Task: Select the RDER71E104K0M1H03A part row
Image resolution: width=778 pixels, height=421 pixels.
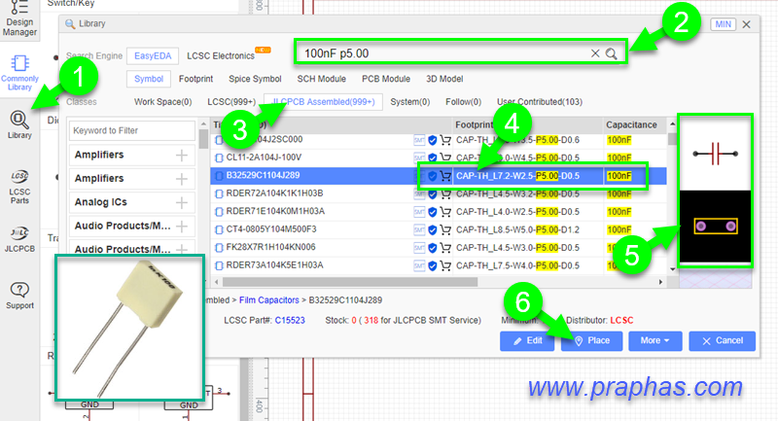Action: 439,212
